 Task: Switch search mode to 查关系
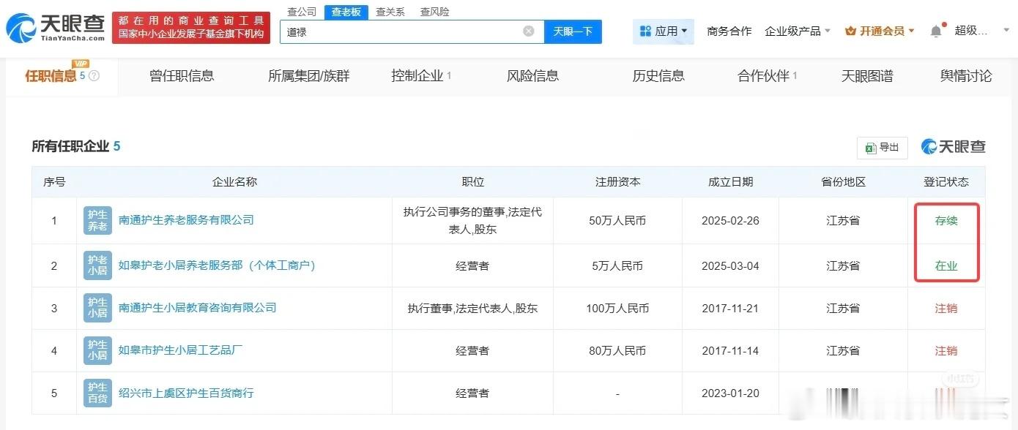click(x=390, y=12)
